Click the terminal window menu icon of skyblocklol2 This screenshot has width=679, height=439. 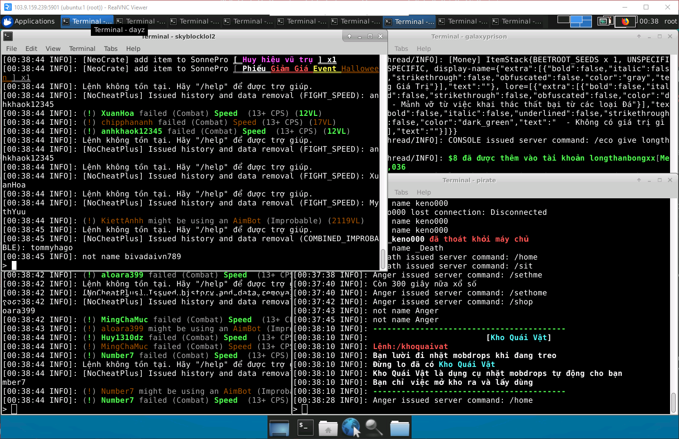8,36
